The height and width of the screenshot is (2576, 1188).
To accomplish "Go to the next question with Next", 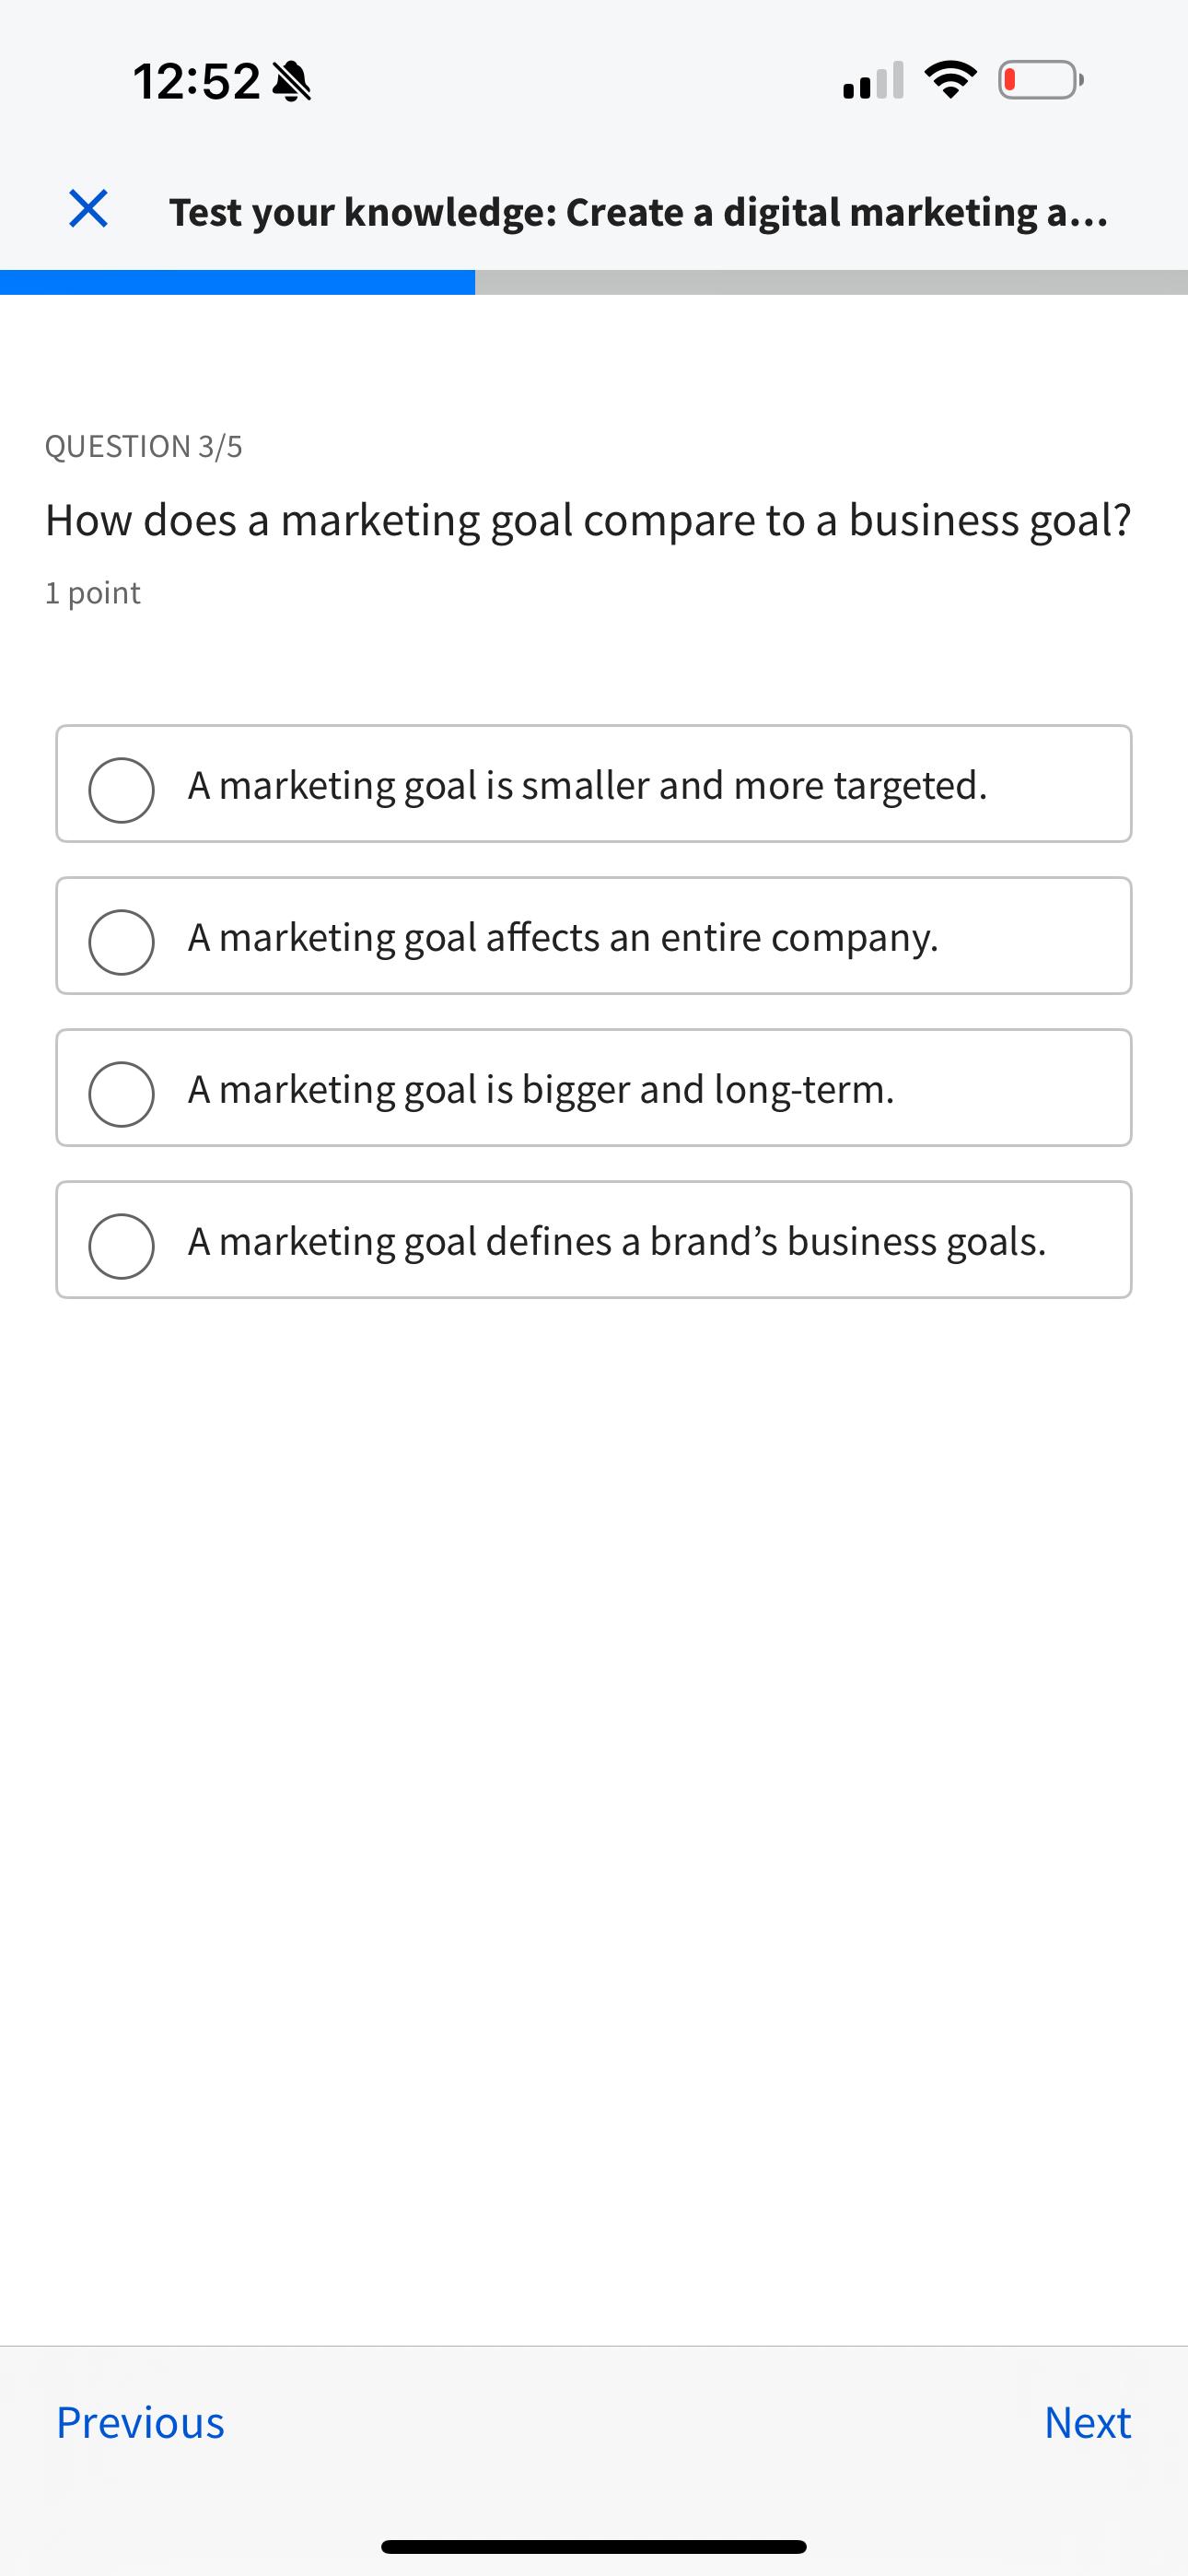I will pos(1087,2422).
